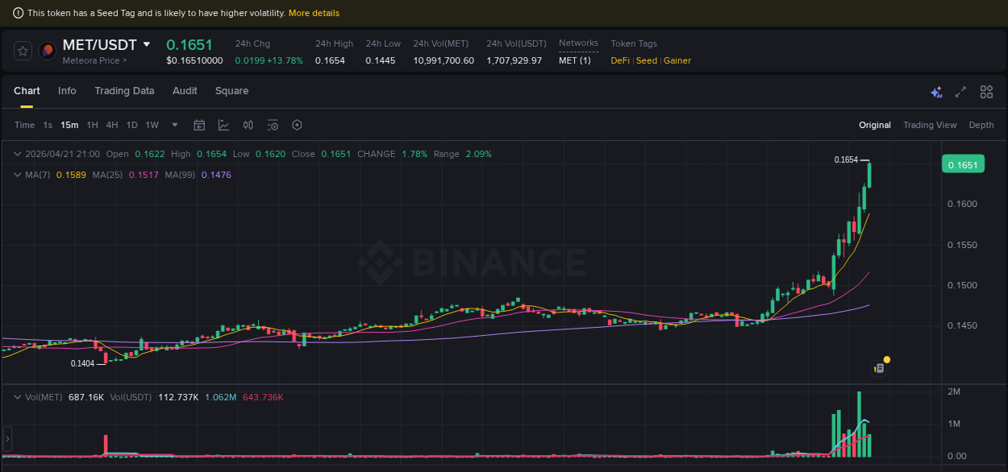This screenshot has width=1008, height=472.
Task: Add MET/USDT to favorites with the star
Action: [23, 50]
